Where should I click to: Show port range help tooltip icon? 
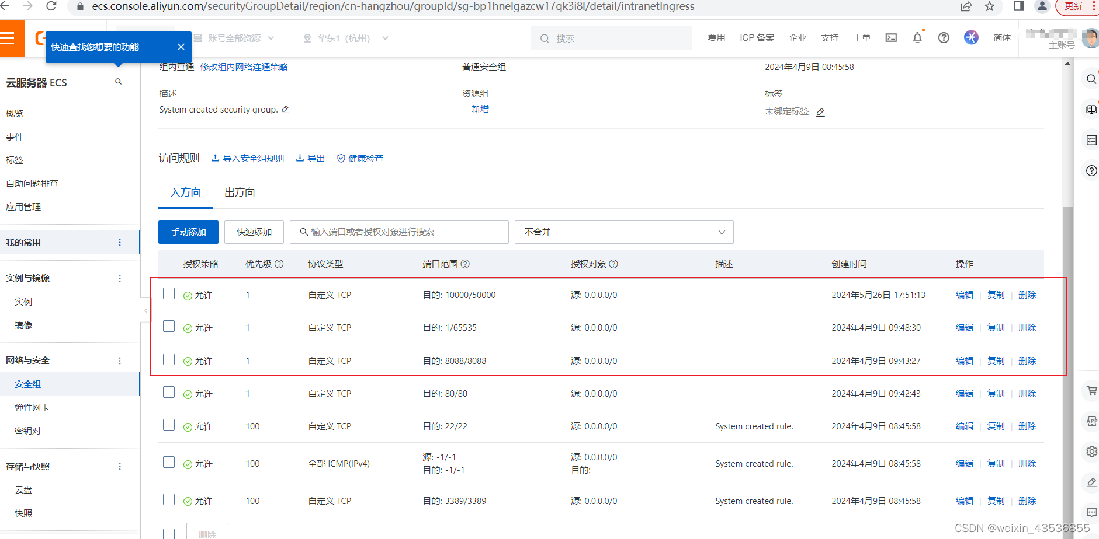(x=465, y=264)
